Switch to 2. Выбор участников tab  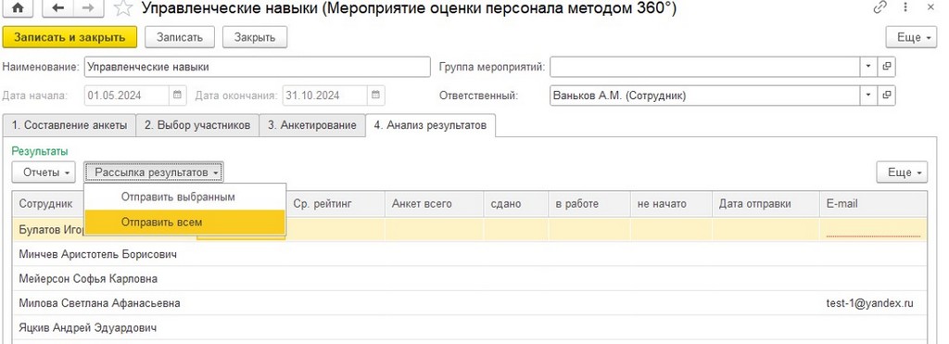(x=197, y=125)
